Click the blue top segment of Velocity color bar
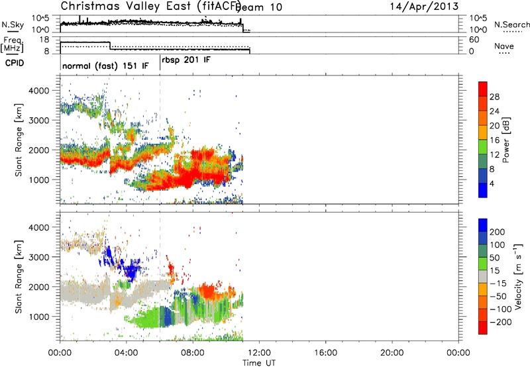This screenshot has width=530, height=367. (483, 225)
